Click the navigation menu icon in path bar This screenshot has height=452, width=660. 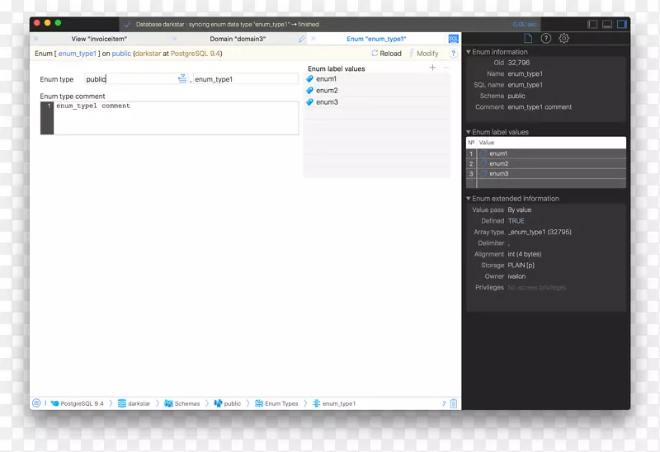click(36, 403)
